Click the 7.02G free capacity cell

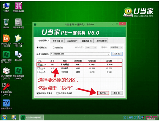pyautogui.click(x=92, y=65)
